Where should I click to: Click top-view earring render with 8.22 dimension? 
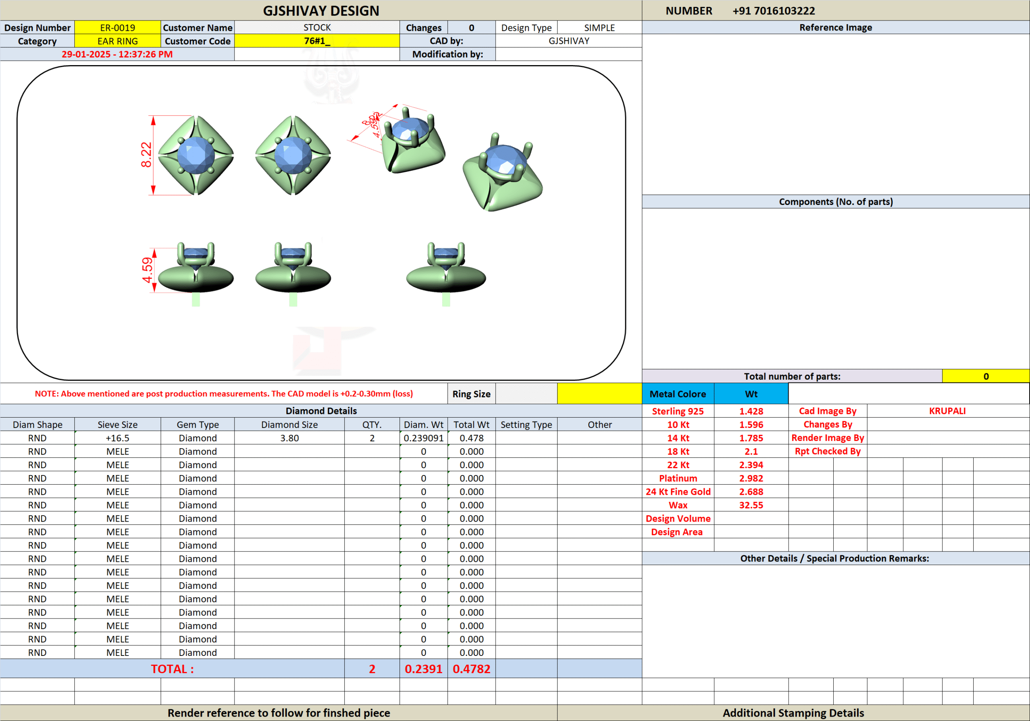pos(196,155)
